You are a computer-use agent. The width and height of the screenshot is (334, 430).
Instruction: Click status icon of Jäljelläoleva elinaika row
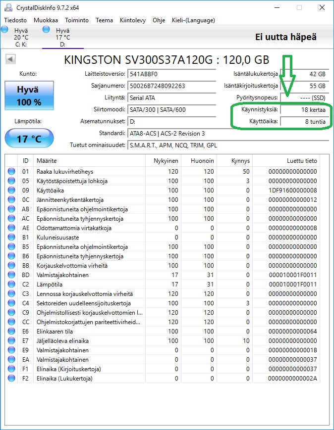tap(11, 341)
